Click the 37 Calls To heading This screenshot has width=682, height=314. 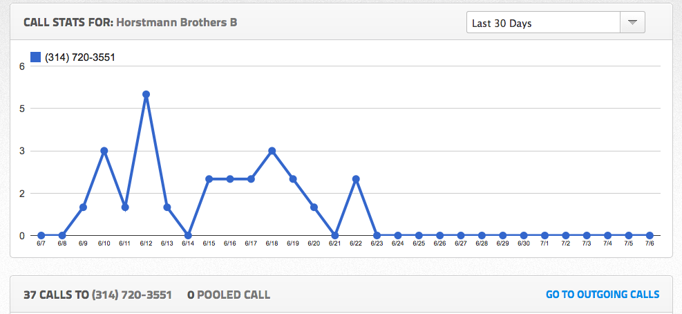click(x=56, y=295)
